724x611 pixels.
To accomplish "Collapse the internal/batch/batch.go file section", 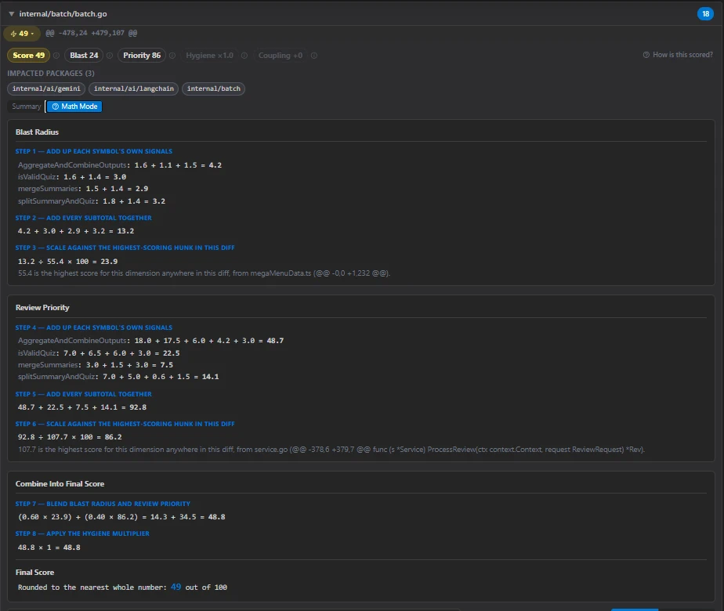I will [12, 14].
